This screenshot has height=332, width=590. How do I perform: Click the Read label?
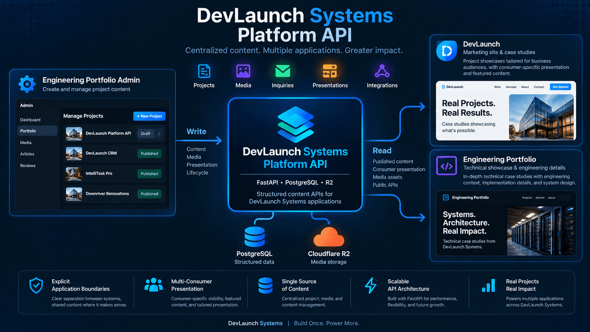(382, 151)
